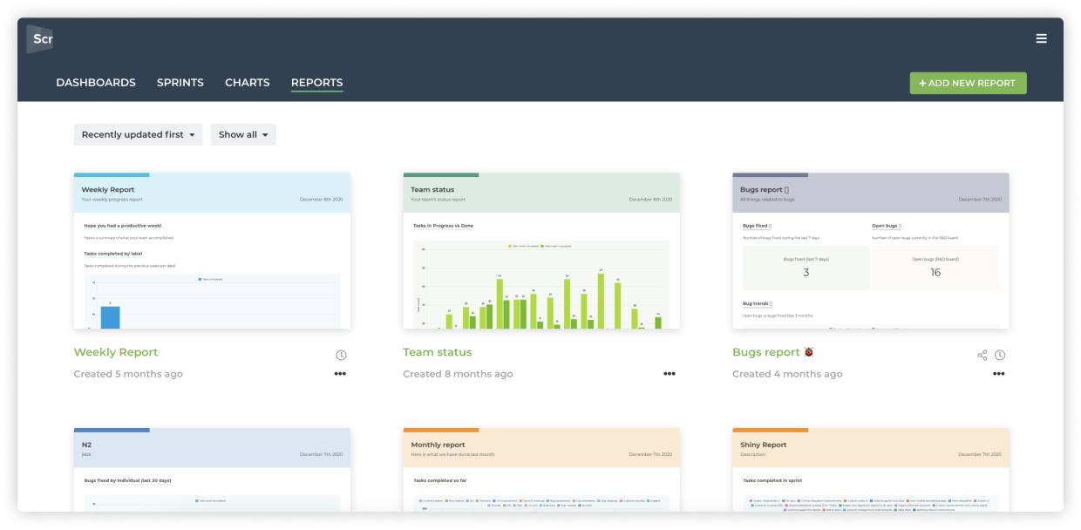The width and height of the screenshot is (1081, 530).
Task: Open the Bugs report title link
Action: click(766, 352)
